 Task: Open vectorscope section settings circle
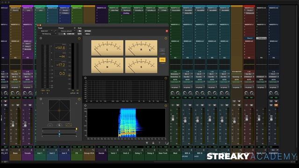(41, 99)
